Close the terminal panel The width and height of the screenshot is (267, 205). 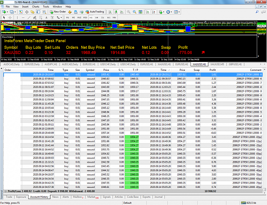pos(1,69)
